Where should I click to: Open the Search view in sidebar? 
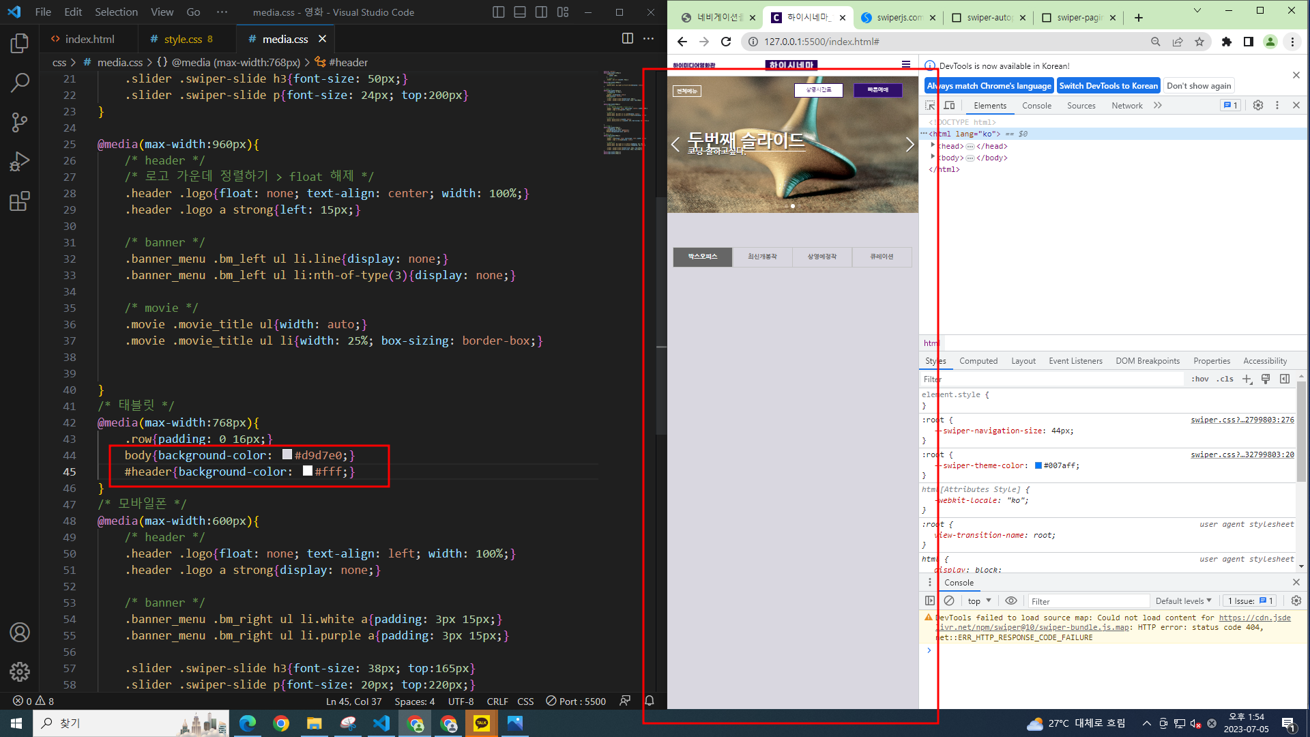pyautogui.click(x=20, y=83)
